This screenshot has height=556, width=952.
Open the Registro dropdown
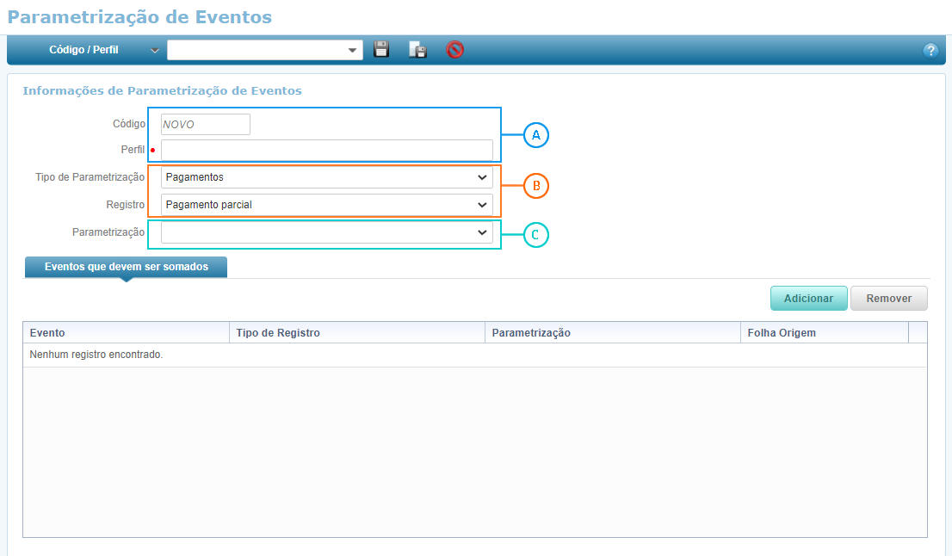point(326,205)
